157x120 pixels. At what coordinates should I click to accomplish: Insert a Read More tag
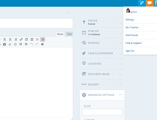click(x=32, y=39)
